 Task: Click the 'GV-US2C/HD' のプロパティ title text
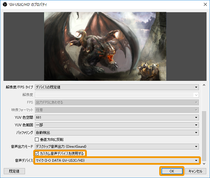(28, 5)
